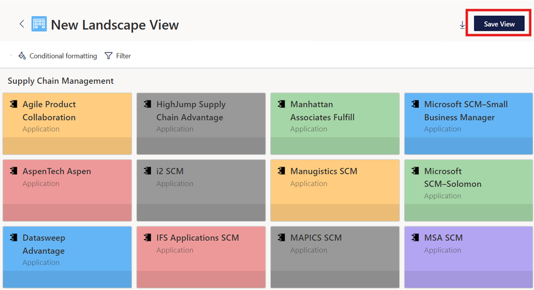
Task: Select the MSA SCM card
Action: coord(469,257)
